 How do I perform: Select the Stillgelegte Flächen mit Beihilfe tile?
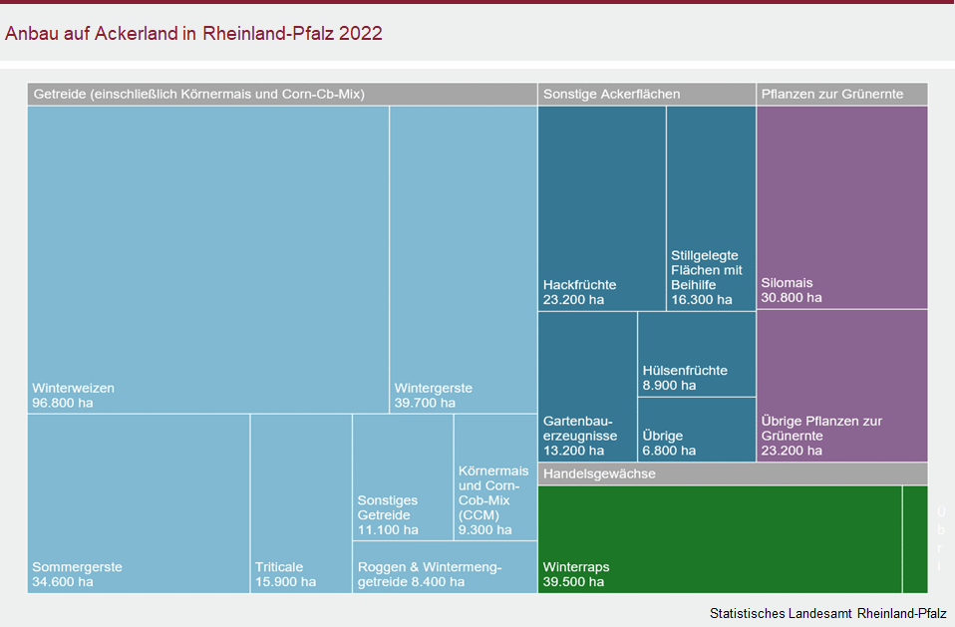tap(712, 208)
